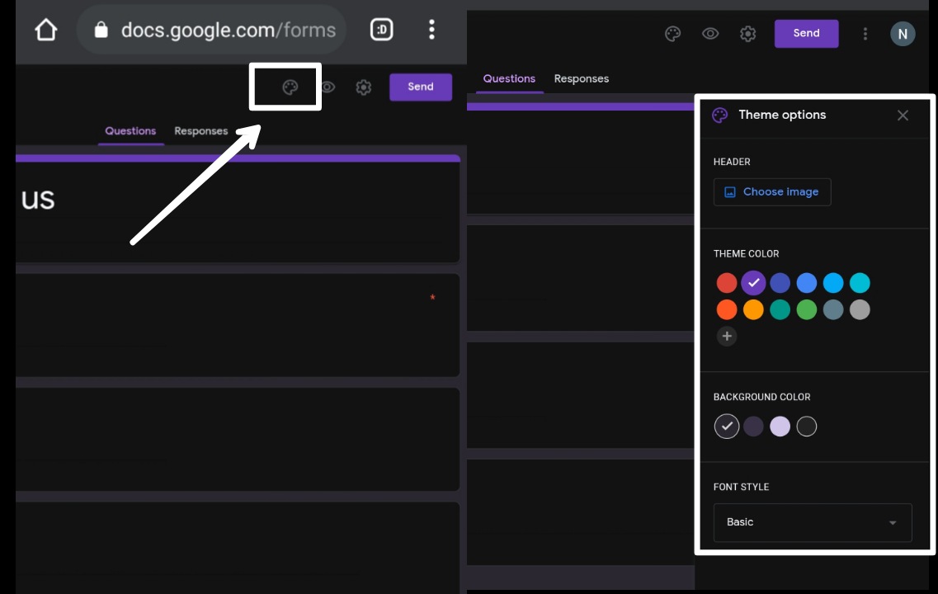Open the browser tab switcher icon
Screen dimensions: 938x594
(381, 30)
